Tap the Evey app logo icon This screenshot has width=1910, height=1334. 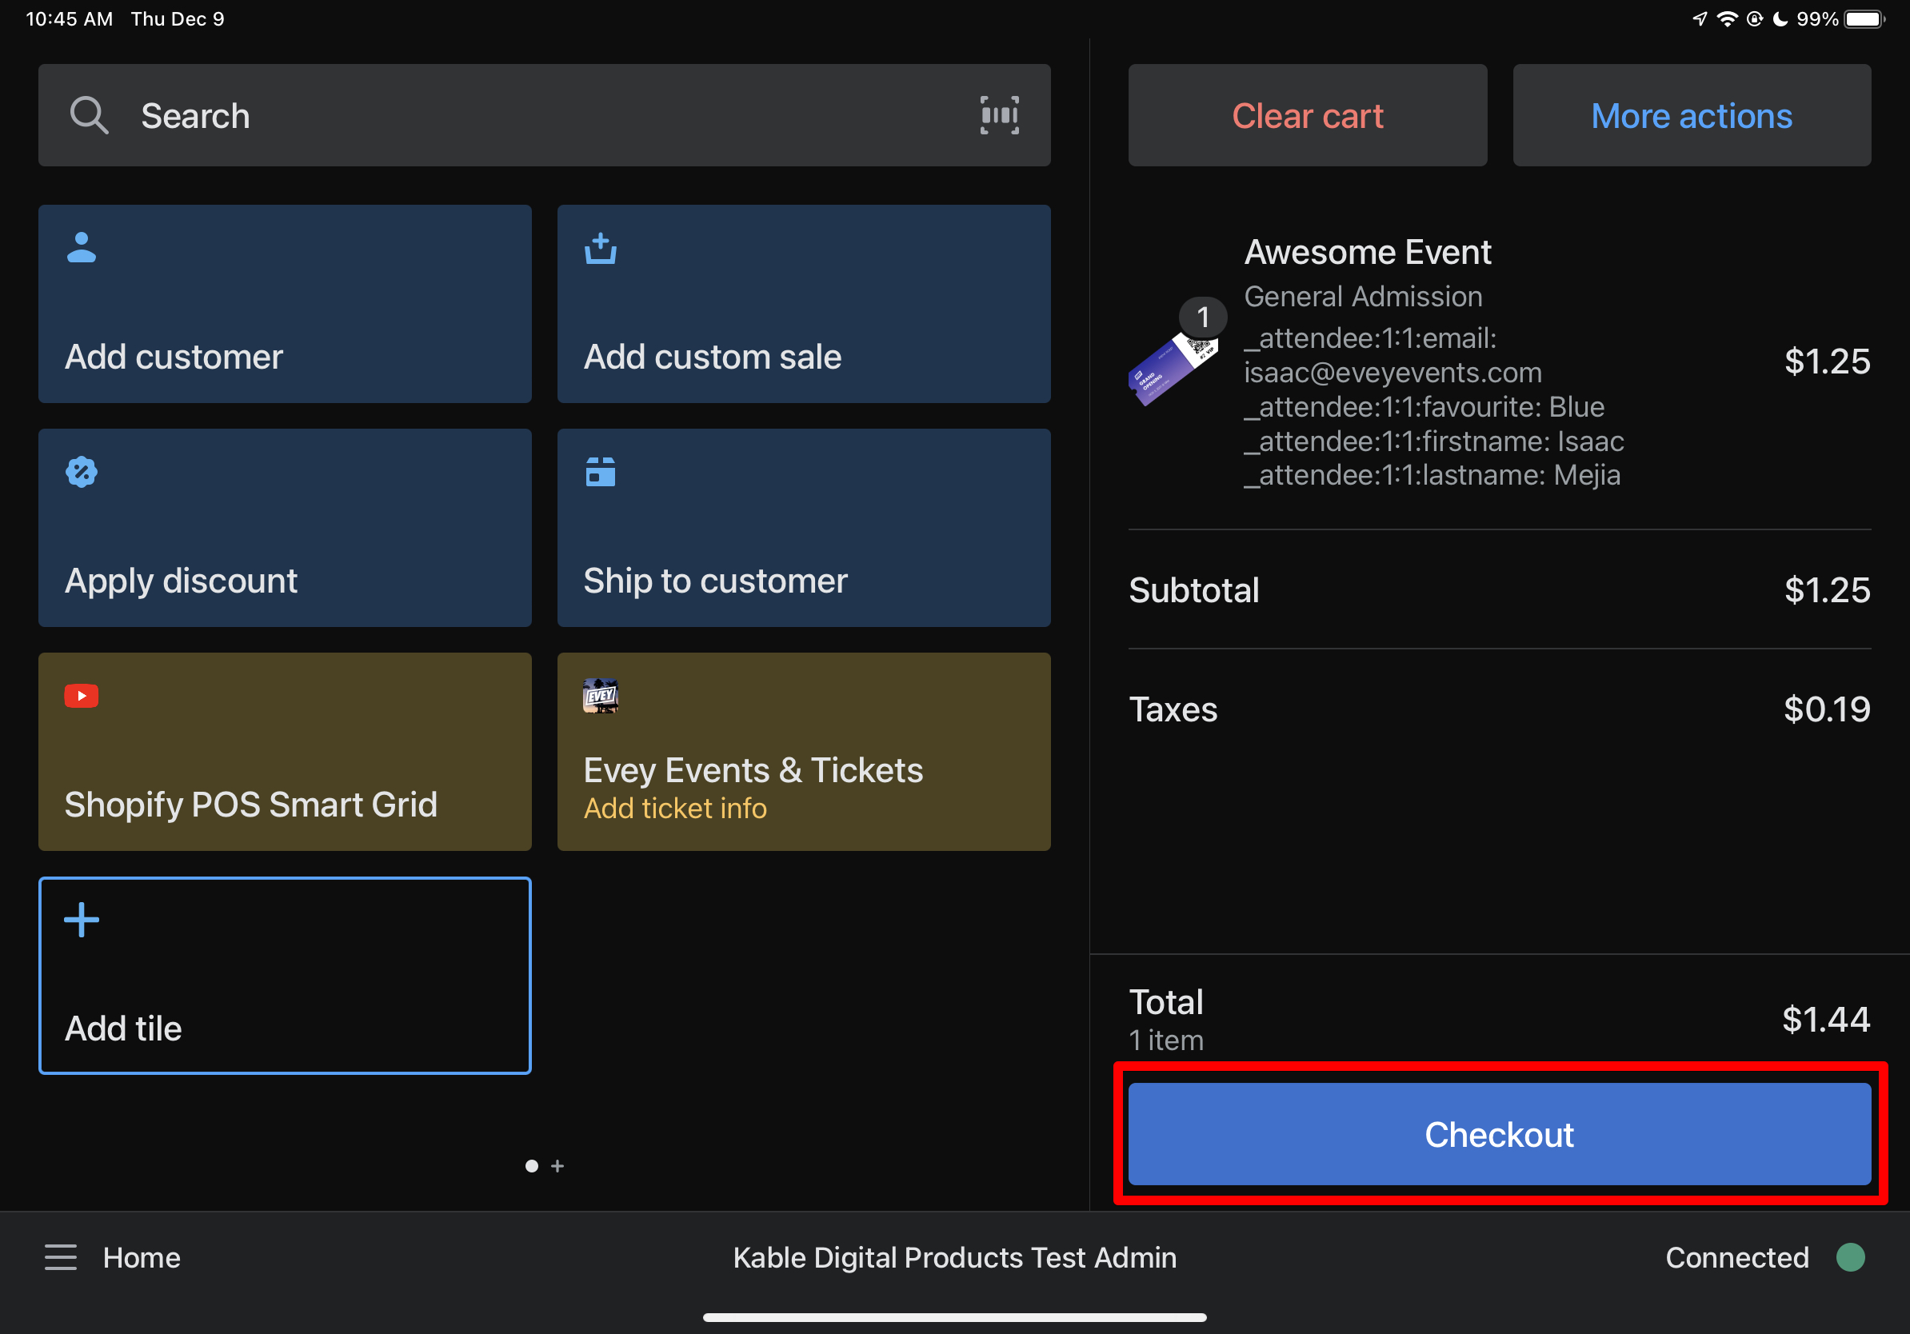pyautogui.click(x=600, y=695)
